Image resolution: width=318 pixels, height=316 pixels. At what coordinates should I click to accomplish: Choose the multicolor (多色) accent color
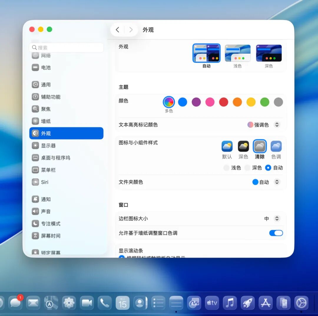click(x=169, y=102)
